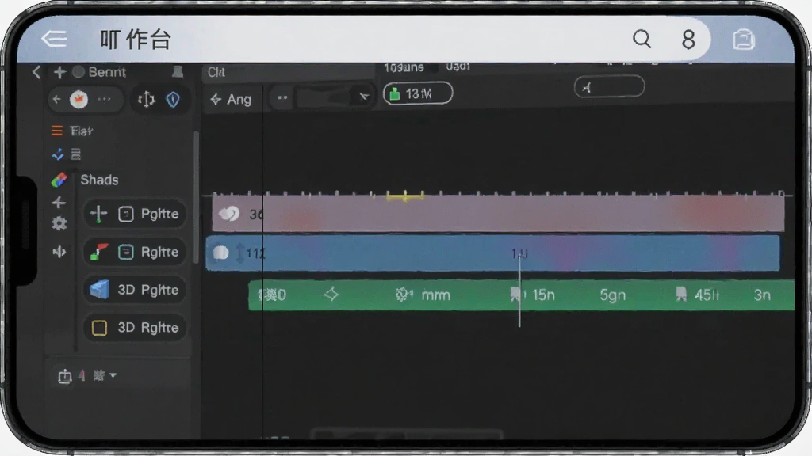Select the Clt tab
This screenshot has height=456, width=812.
pos(216,72)
